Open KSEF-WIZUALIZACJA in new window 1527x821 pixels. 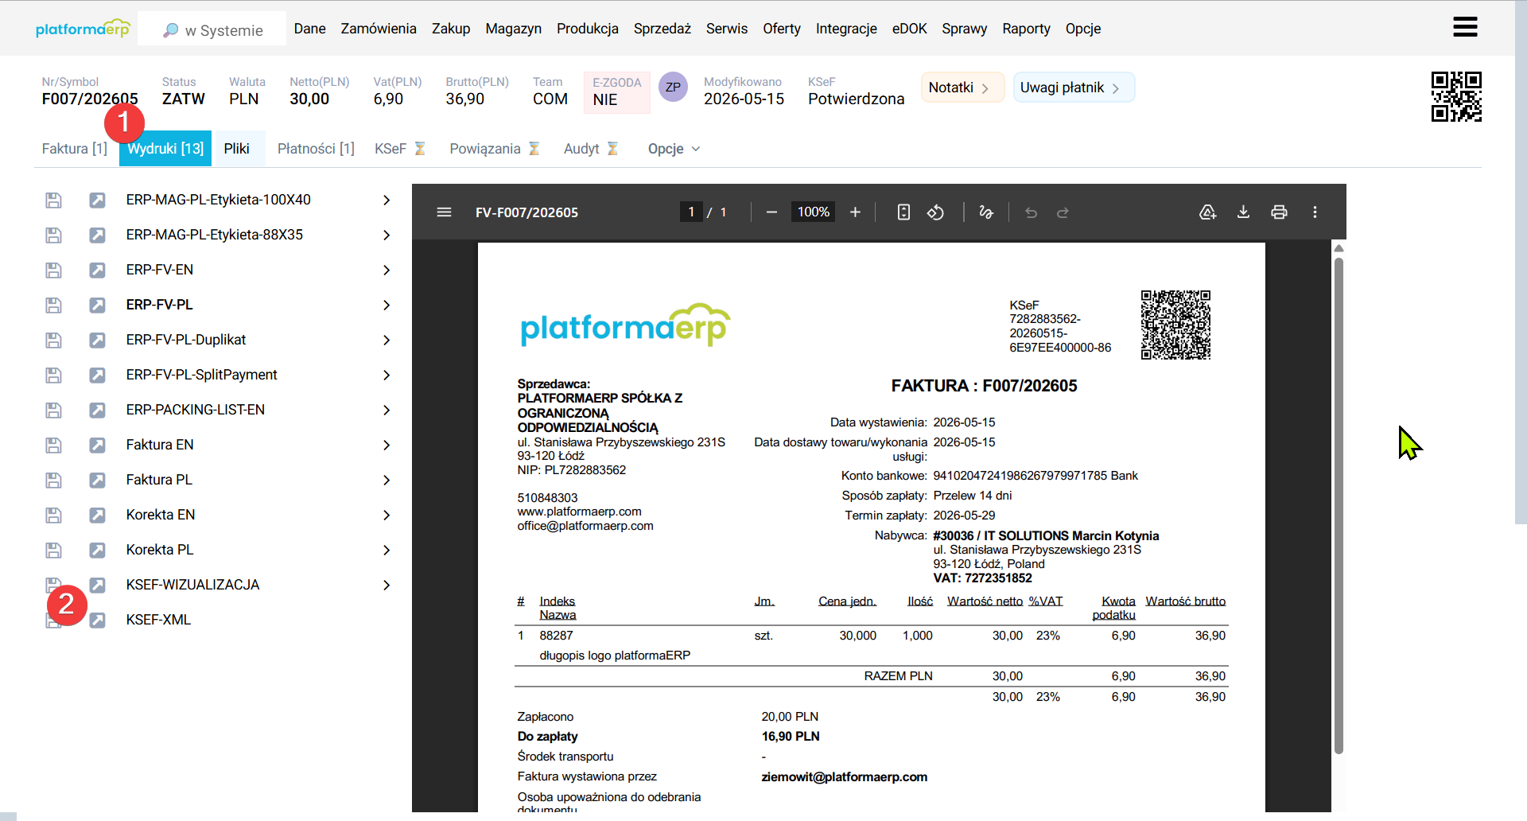[x=97, y=586]
